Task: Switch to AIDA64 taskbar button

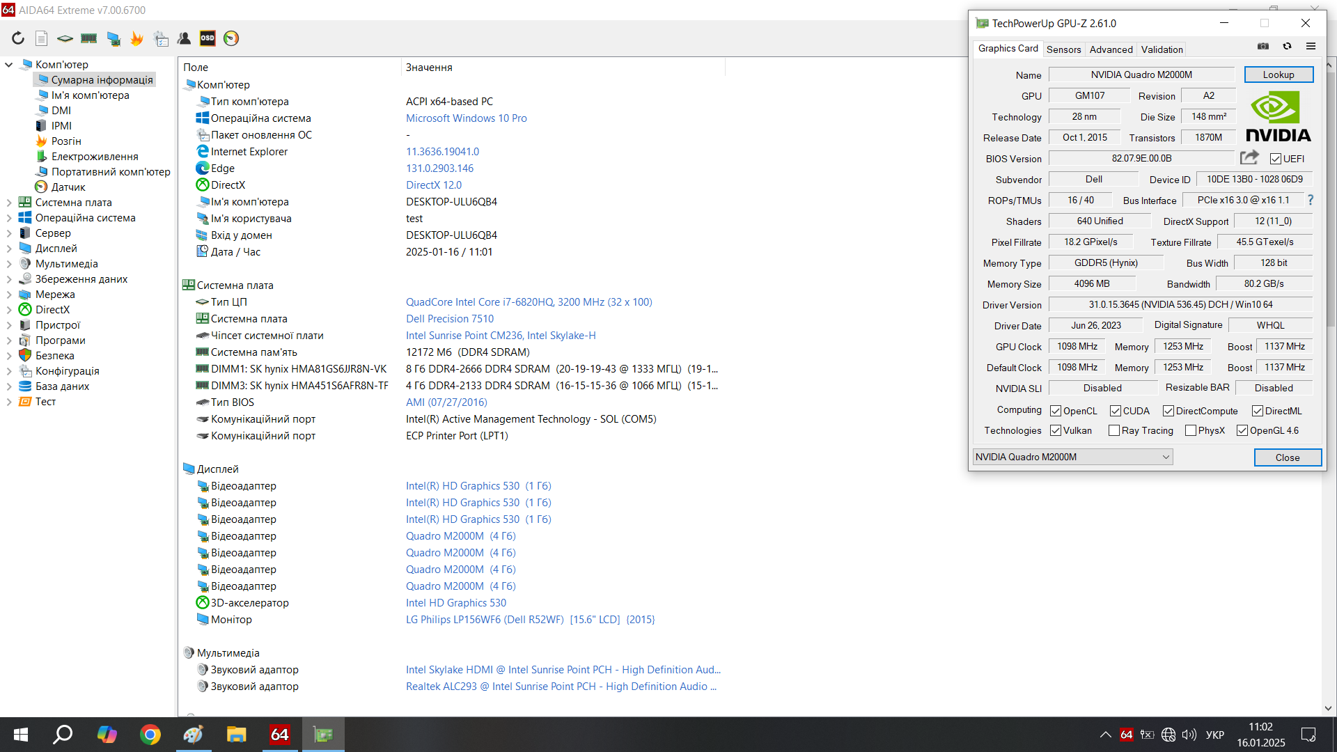Action: [x=279, y=735]
